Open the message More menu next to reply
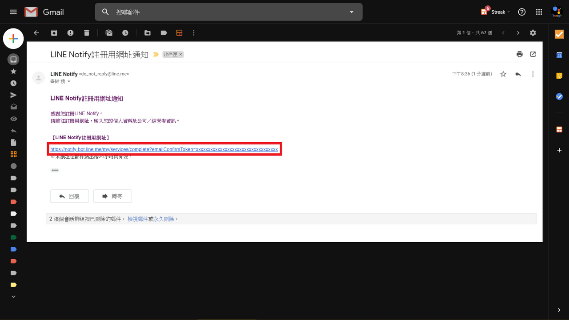The width and height of the screenshot is (569, 320). pyautogui.click(x=533, y=74)
